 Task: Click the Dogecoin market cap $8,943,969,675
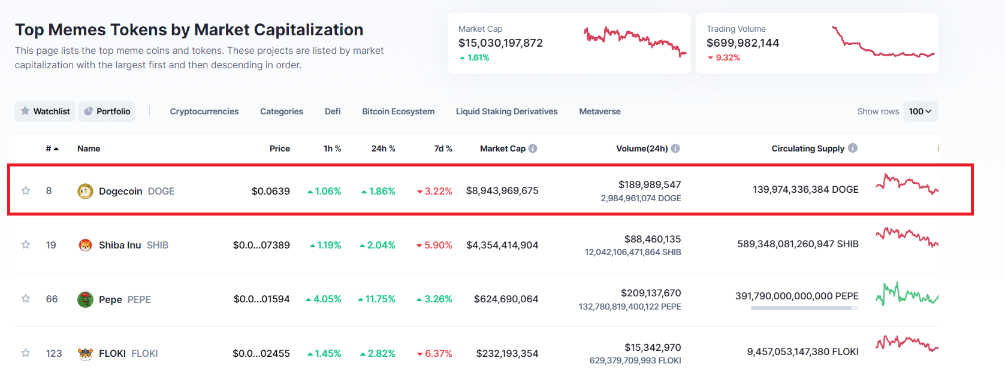tap(502, 190)
